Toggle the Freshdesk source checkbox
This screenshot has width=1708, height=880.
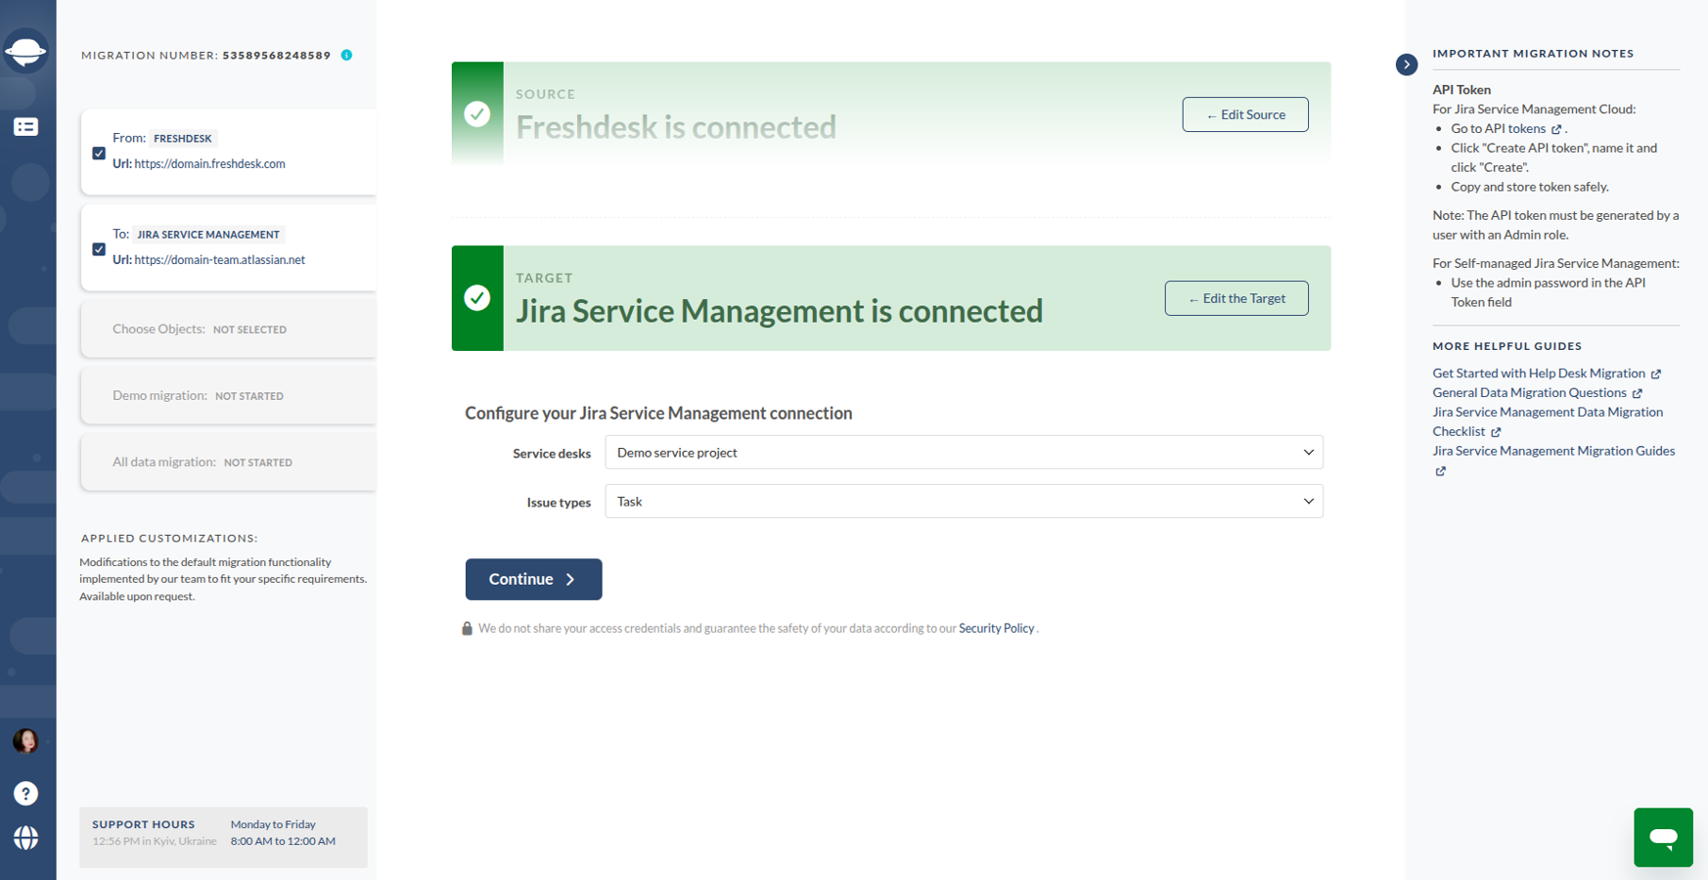tap(99, 153)
